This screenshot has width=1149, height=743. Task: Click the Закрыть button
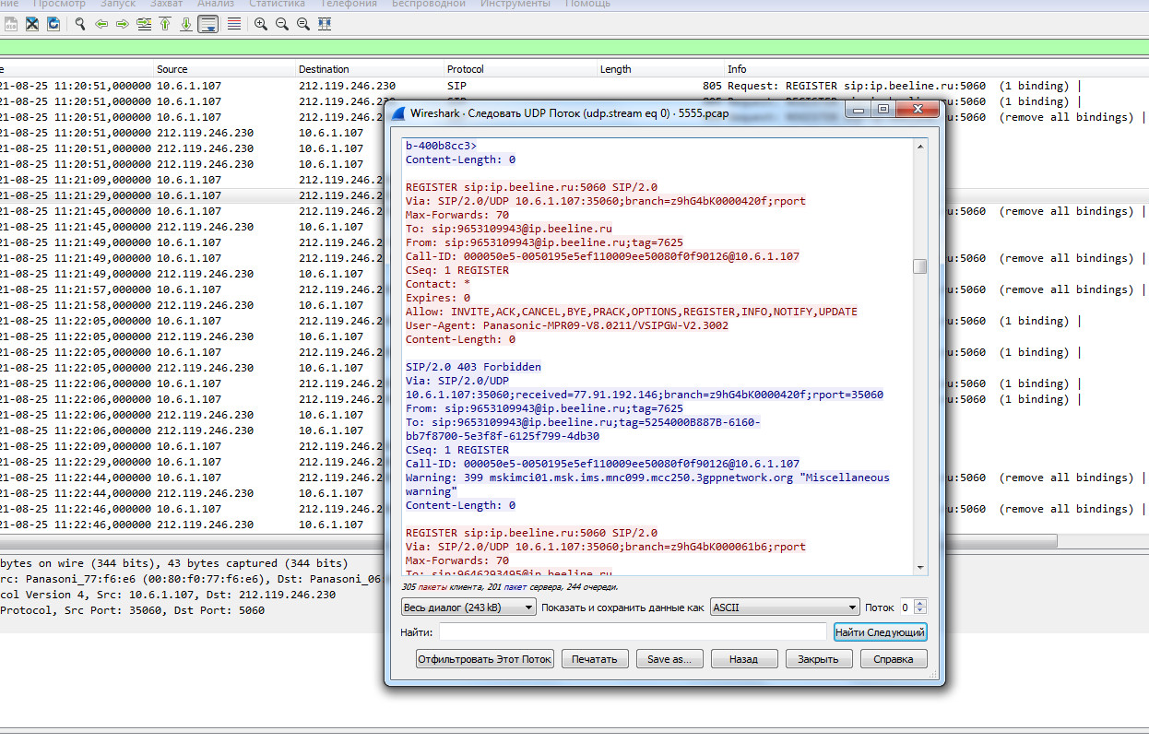point(819,659)
